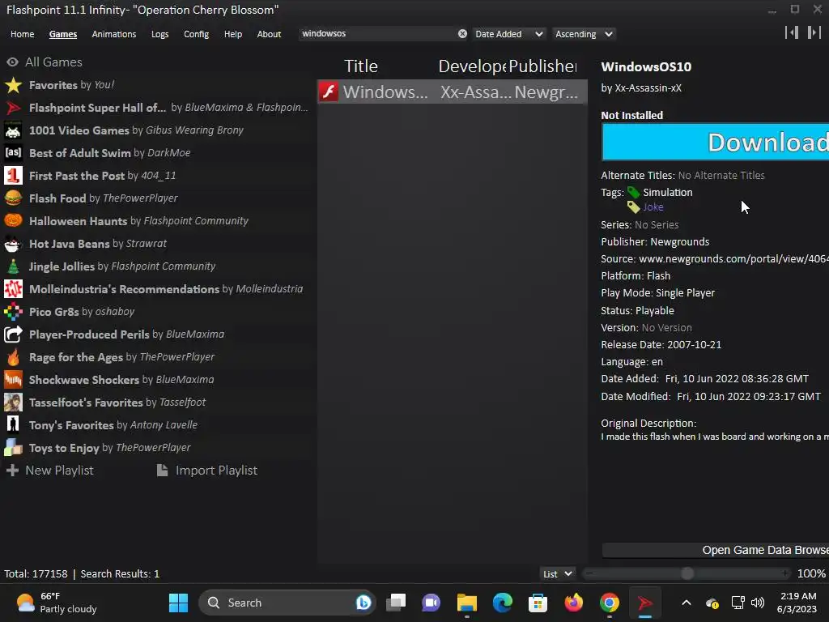The height and width of the screenshot is (622, 829).
Task: Open the Tony's Favorites playlist name
Action: (x=71, y=425)
